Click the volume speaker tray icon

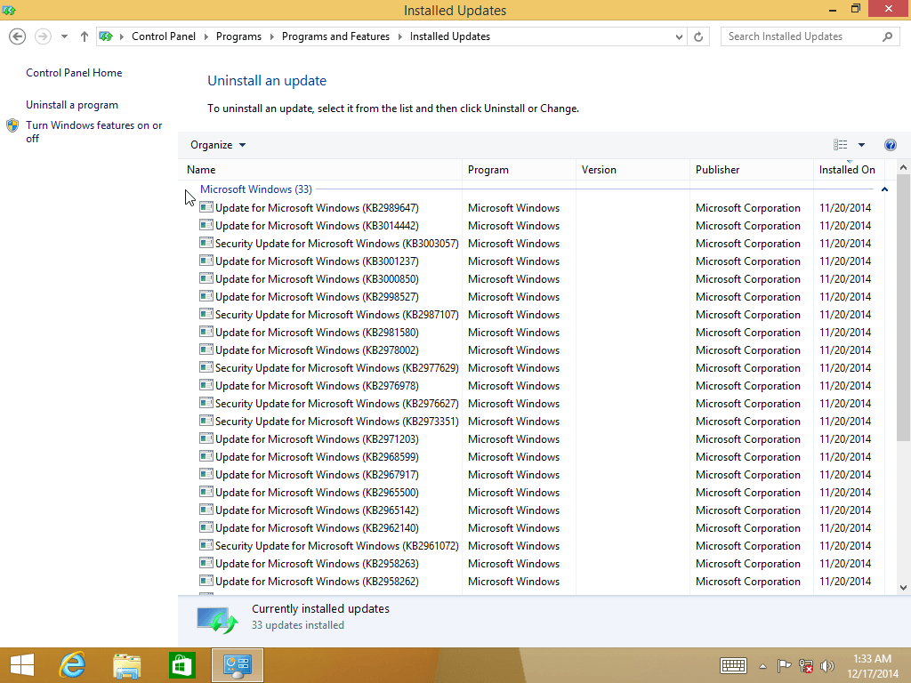(x=826, y=665)
